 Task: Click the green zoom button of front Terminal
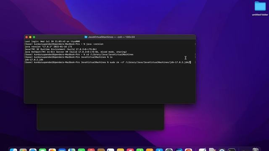coord(34,37)
